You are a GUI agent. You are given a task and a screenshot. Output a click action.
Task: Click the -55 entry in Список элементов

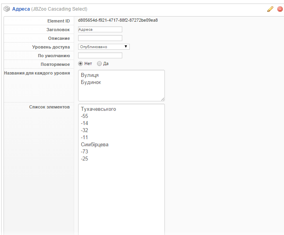pos(84,116)
